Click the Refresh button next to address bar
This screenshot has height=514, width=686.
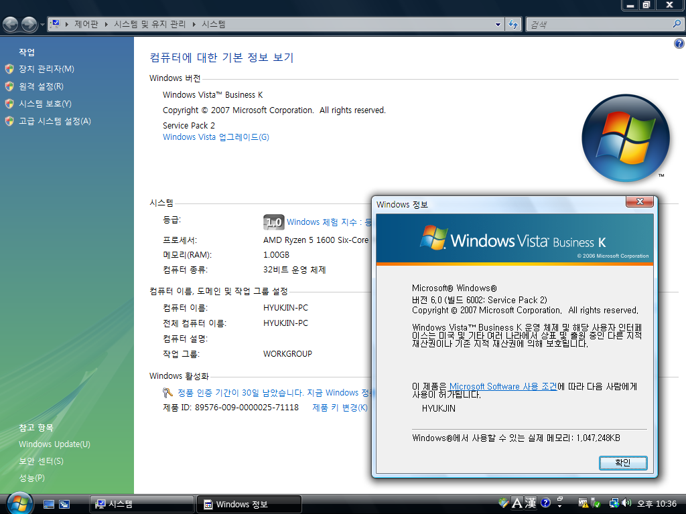coord(513,25)
